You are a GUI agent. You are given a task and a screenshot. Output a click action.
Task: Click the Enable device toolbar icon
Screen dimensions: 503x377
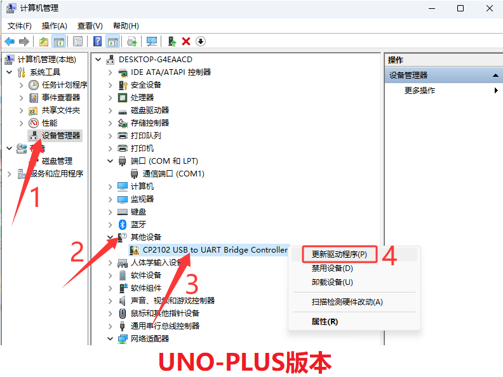coord(172,41)
